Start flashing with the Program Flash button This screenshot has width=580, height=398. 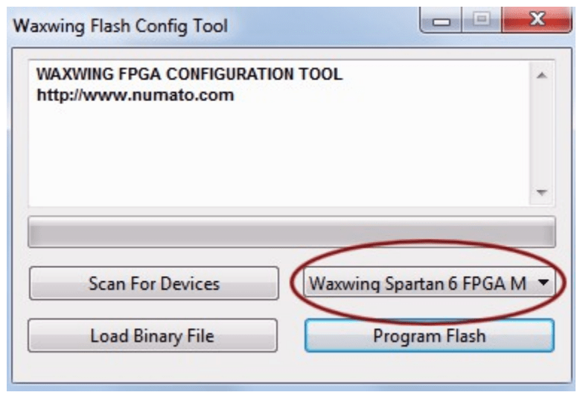(429, 336)
